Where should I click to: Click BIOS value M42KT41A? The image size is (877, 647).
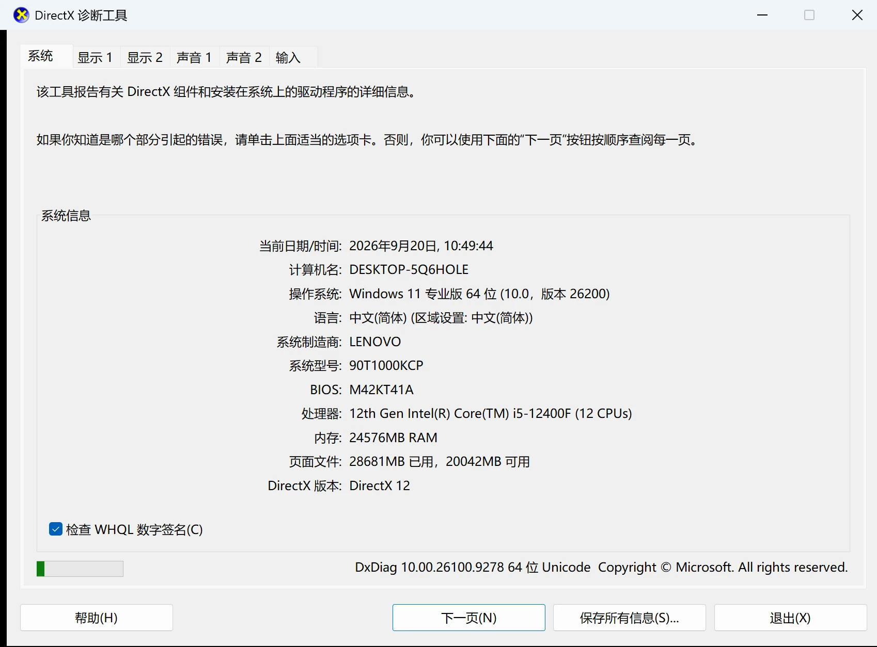[x=381, y=390]
